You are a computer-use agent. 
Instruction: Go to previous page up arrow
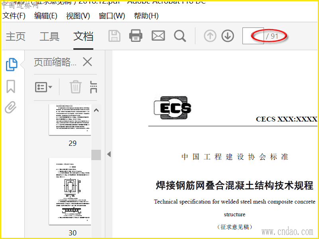click(x=210, y=36)
